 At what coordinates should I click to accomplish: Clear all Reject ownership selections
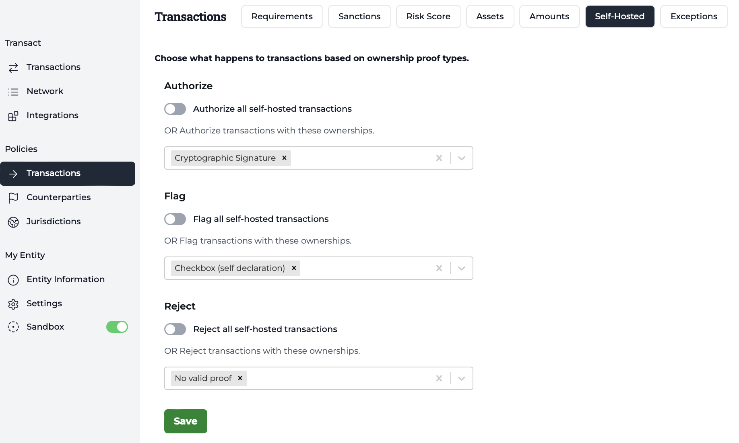439,378
